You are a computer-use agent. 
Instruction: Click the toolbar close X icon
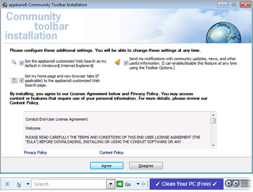pyautogui.click(x=7, y=184)
